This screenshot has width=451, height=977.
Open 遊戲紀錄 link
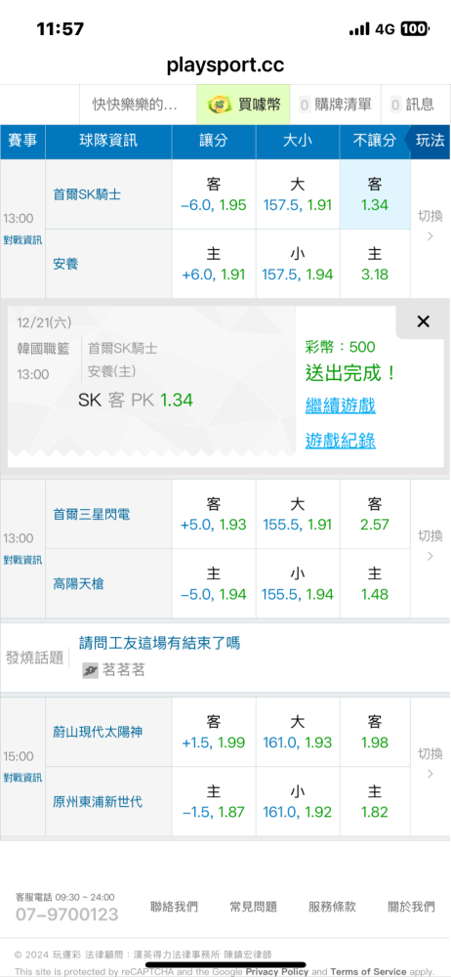(x=340, y=442)
